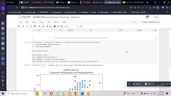The height and width of the screenshot is (96, 171).
Task: Open Opera sidebar settings gear
Action: tap(3, 80)
